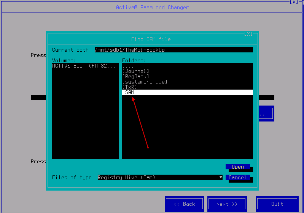Select the [systemprofile] folder
Viewport: 304px width, 213px height.
click(x=188, y=82)
